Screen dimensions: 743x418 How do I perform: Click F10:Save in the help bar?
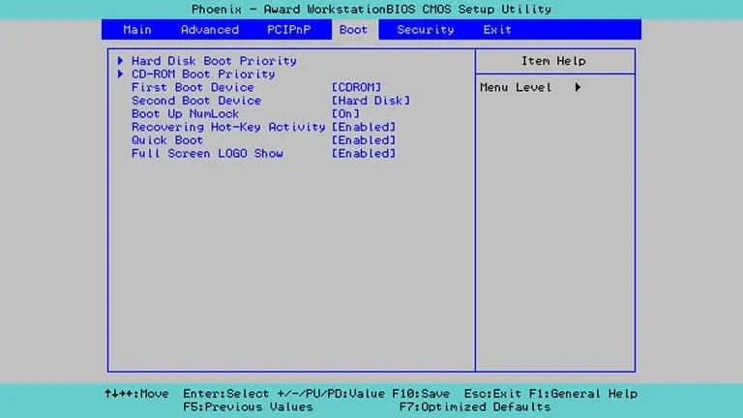click(421, 394)
